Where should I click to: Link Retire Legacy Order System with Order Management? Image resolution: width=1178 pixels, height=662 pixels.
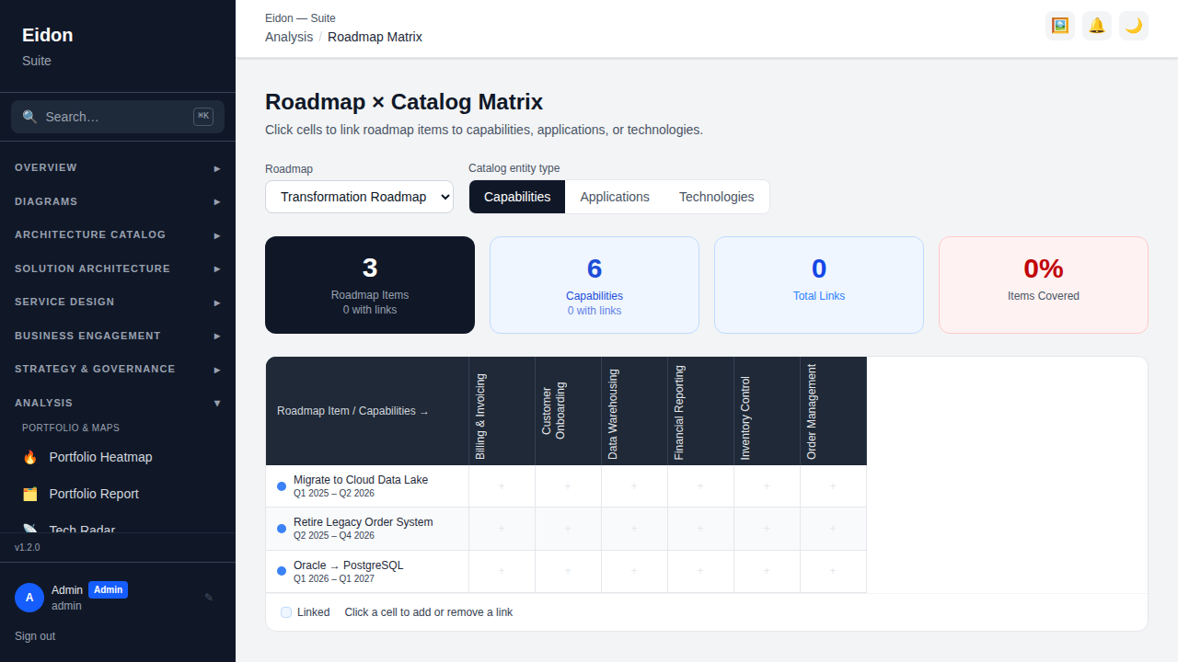click(833, 529)
